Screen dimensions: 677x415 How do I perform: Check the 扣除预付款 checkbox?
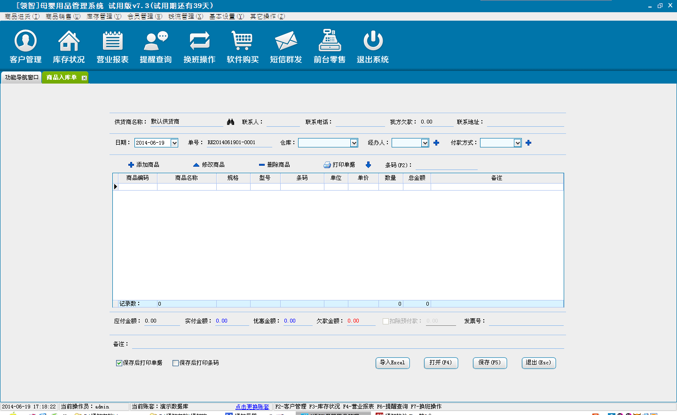[x=386, y=321]
